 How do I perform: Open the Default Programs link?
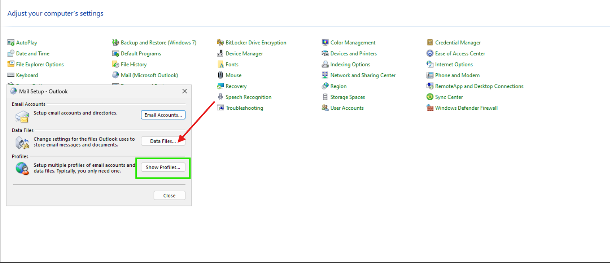(141, 53)
